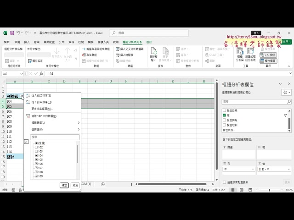Open 樞紐分析圖 PivotChart tool
Image resolution: width=294 pixels, height=220 pixels.
pos(240,55)
